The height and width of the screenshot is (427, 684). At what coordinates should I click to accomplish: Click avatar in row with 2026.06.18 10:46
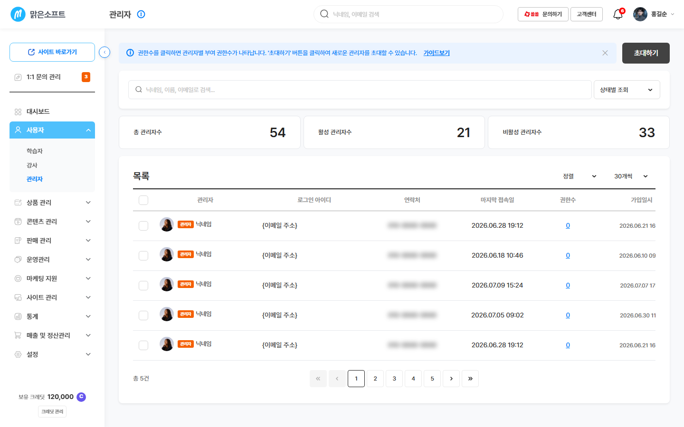[x=167, y=254]
